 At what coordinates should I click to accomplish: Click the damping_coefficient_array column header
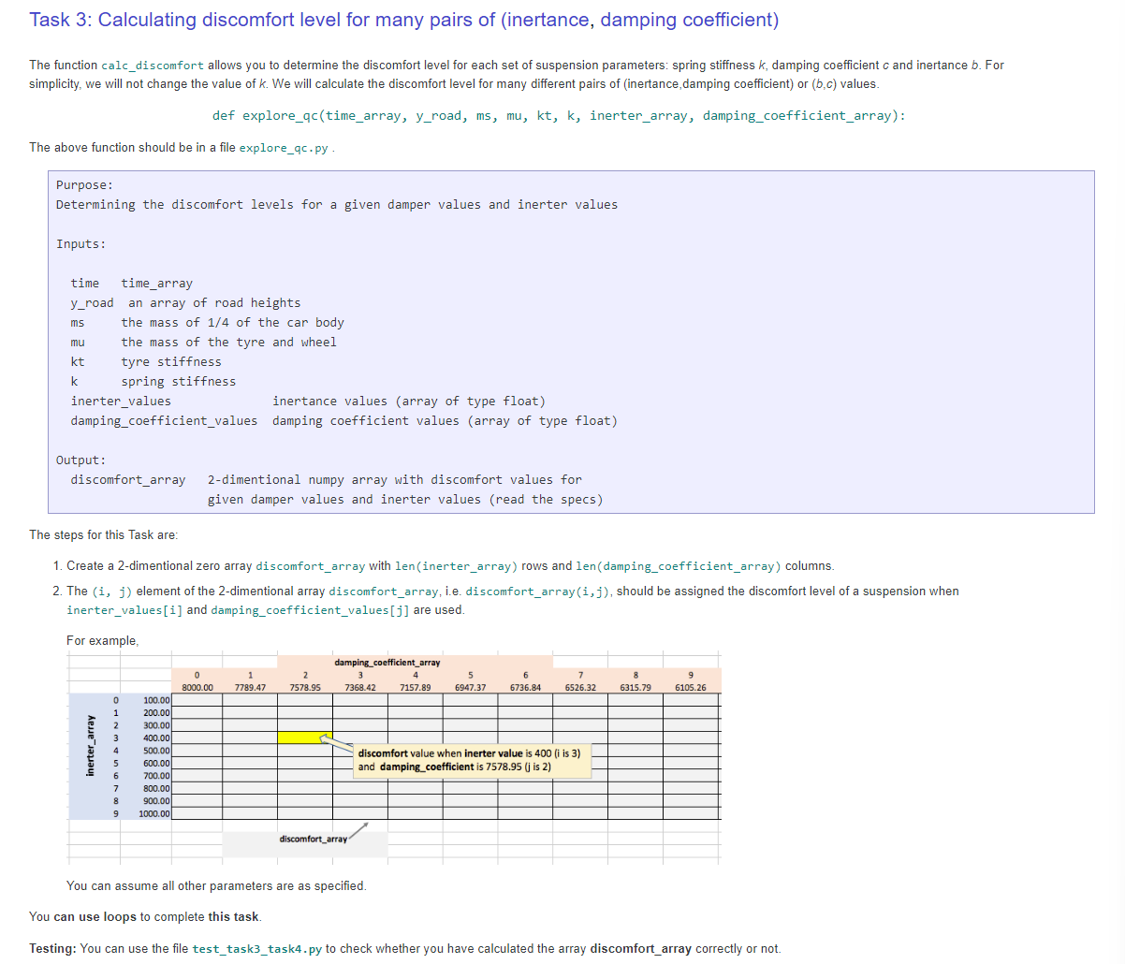389,663
